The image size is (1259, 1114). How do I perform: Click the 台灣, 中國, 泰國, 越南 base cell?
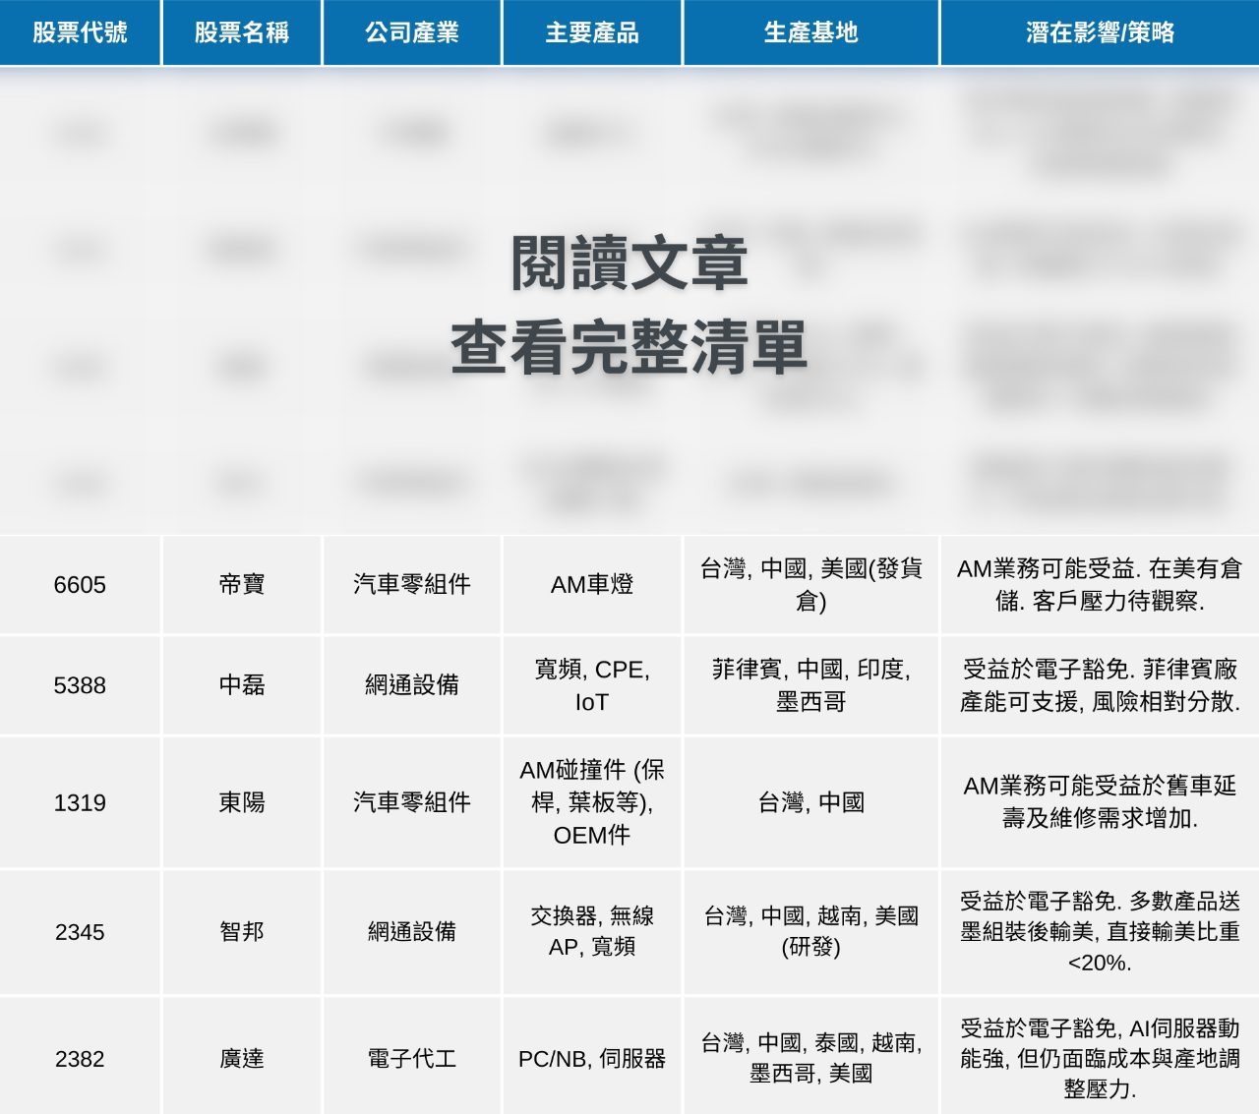811,1058
